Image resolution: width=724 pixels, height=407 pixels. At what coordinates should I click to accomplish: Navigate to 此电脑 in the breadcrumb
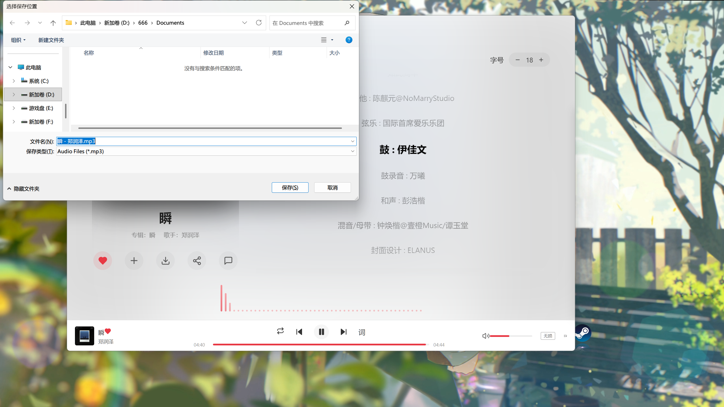88,23
